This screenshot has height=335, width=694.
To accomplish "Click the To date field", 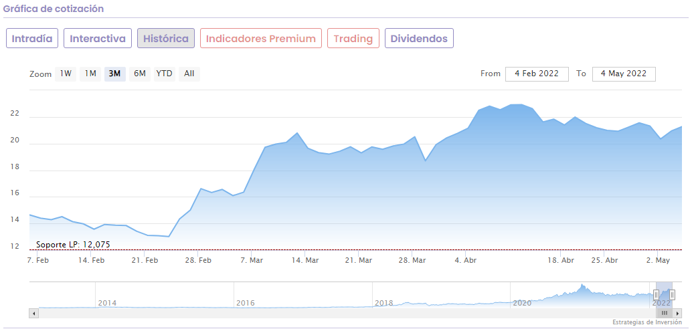I will click(x=624, y=74).
